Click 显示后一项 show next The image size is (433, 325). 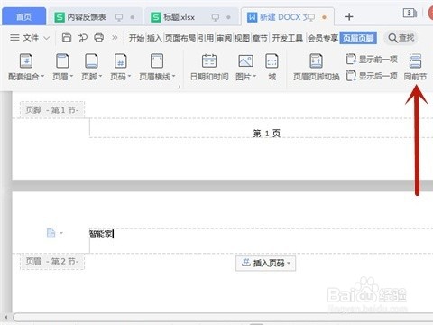click(x=372, y=76)
